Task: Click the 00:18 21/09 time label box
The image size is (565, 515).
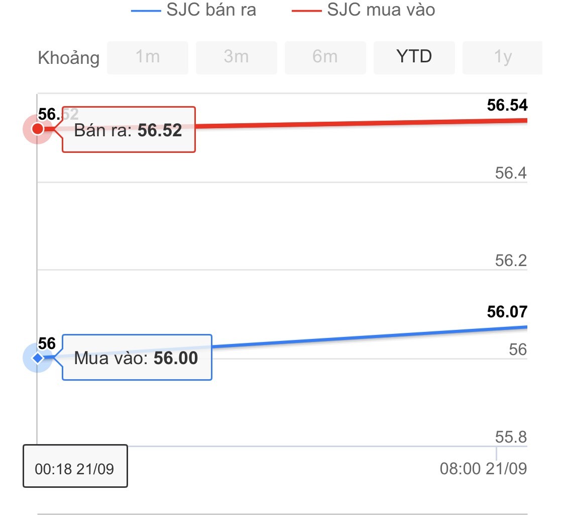Action: tap(75, 469)
